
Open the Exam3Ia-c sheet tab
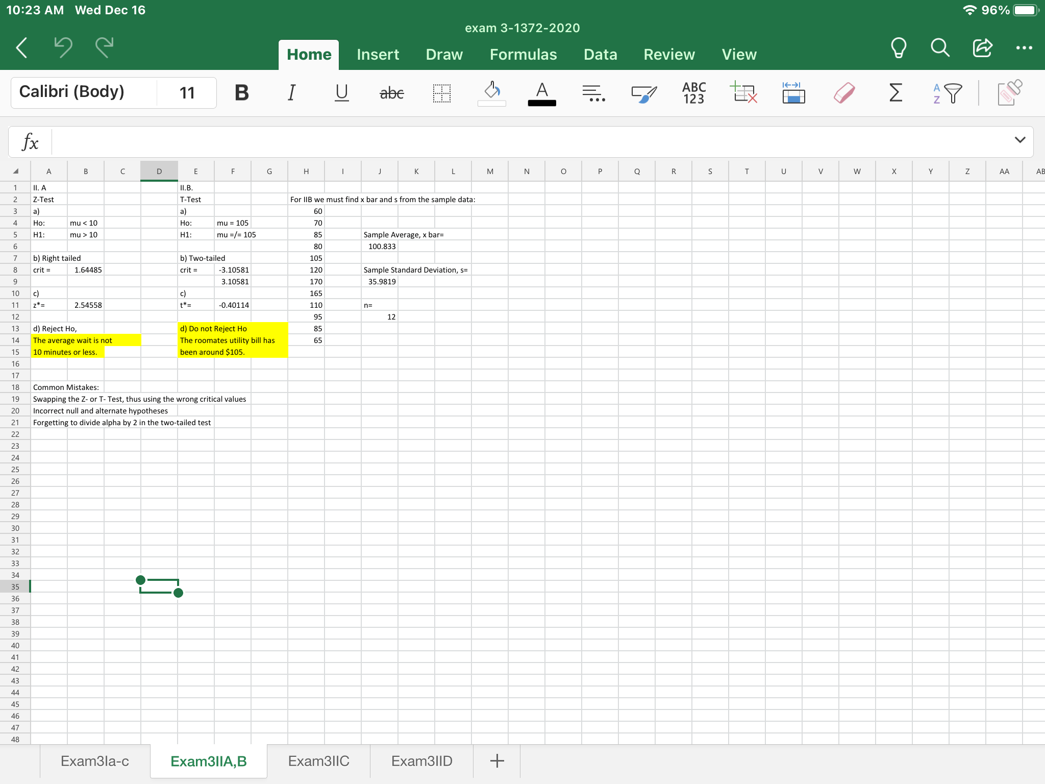point(95,761)
